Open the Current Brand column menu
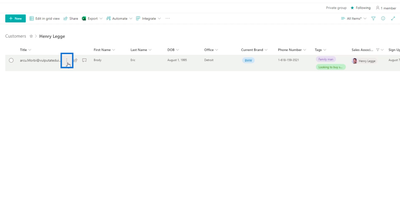The width and height of the screenshot is (400, 200). 254,50
